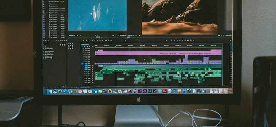This screenshot has height=127, width=276.
Task: Mute the A1 audio track
Action: pyautogui.click(x=90, y=66)
